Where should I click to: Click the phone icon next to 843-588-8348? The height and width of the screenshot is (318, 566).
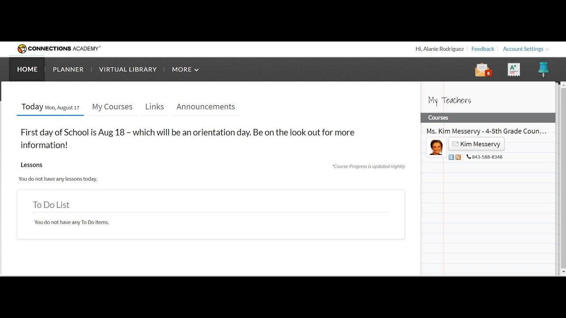coord(468,157)
